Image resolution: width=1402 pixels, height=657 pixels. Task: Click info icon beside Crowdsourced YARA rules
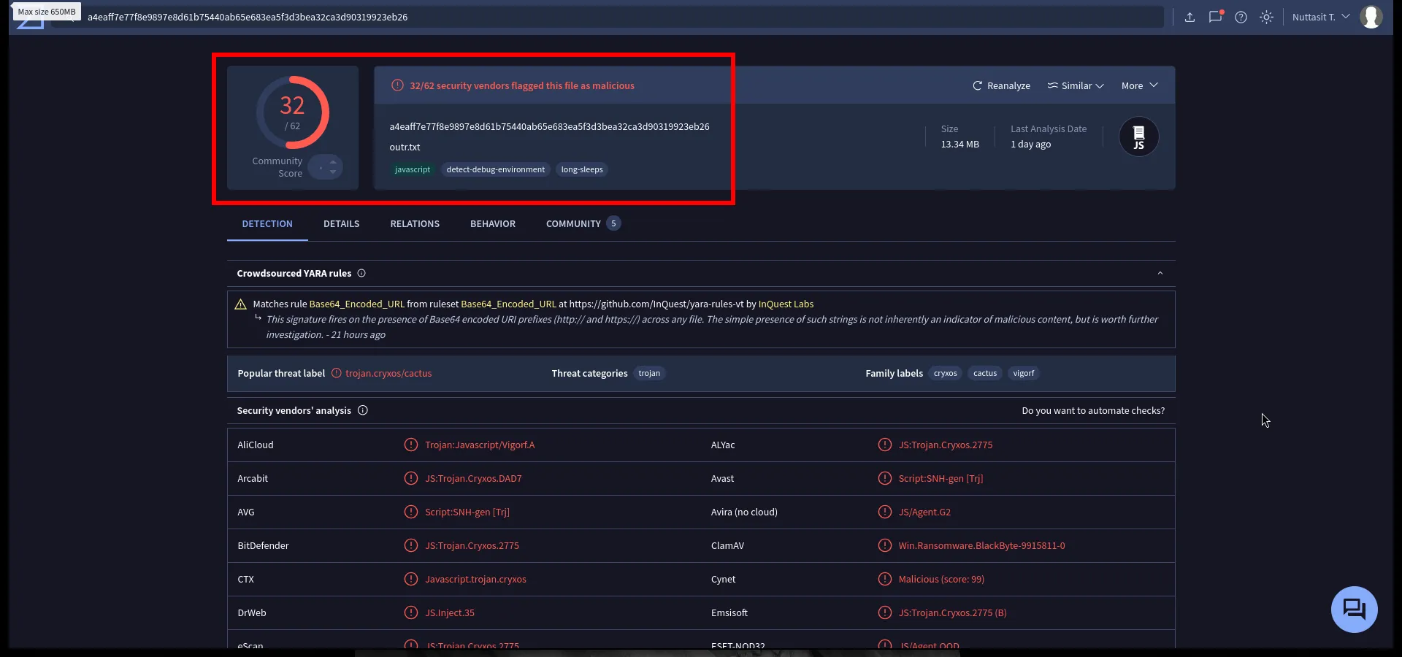click(x=361, y=273)
